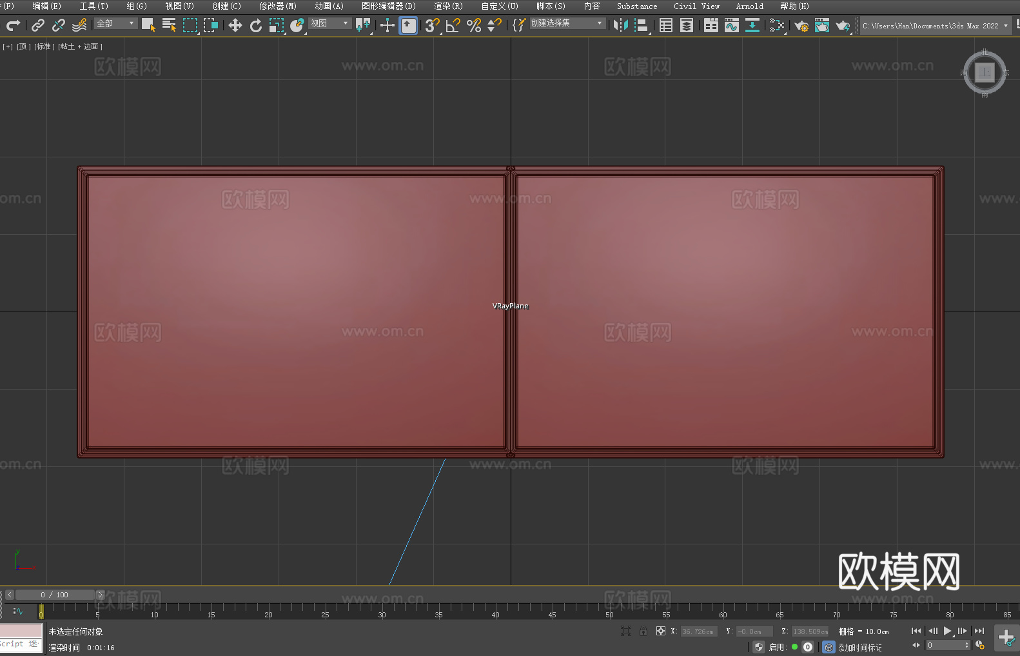Screen dimensions: 1020x656
Task: Toggle the Spinner Snap button
Action: tap(495, 25)
